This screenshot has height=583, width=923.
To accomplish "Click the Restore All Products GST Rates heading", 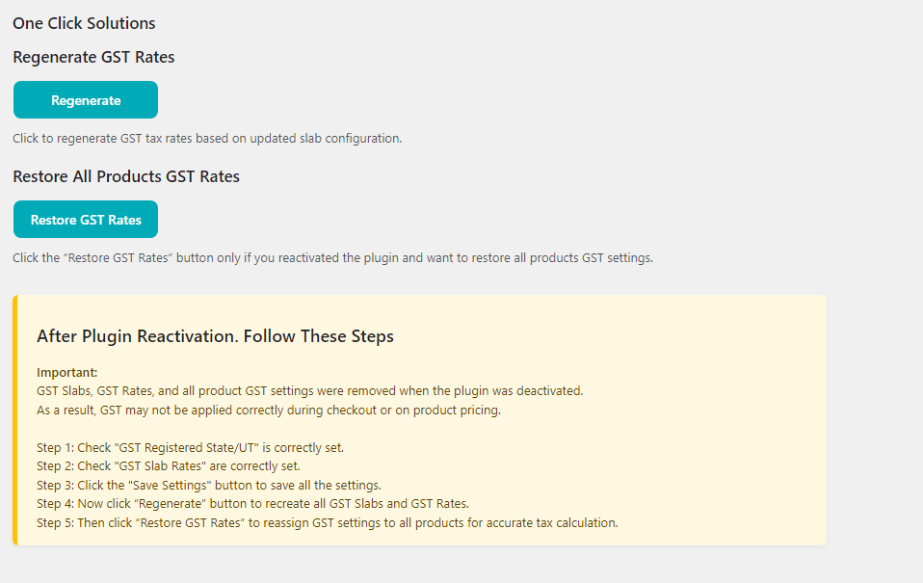I will pos(126,176).
